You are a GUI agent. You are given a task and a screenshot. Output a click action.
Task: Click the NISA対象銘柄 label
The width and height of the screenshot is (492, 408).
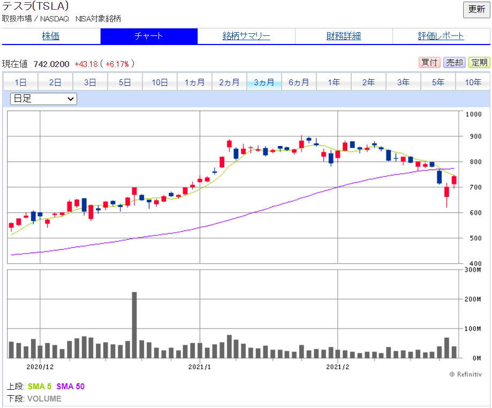pyautogui.click(x=98, y=19)
